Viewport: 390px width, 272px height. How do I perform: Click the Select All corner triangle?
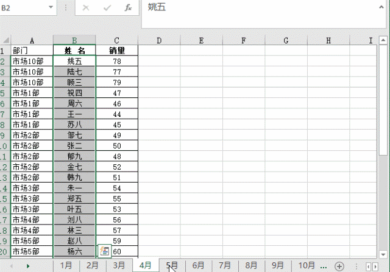click(5, 41)
